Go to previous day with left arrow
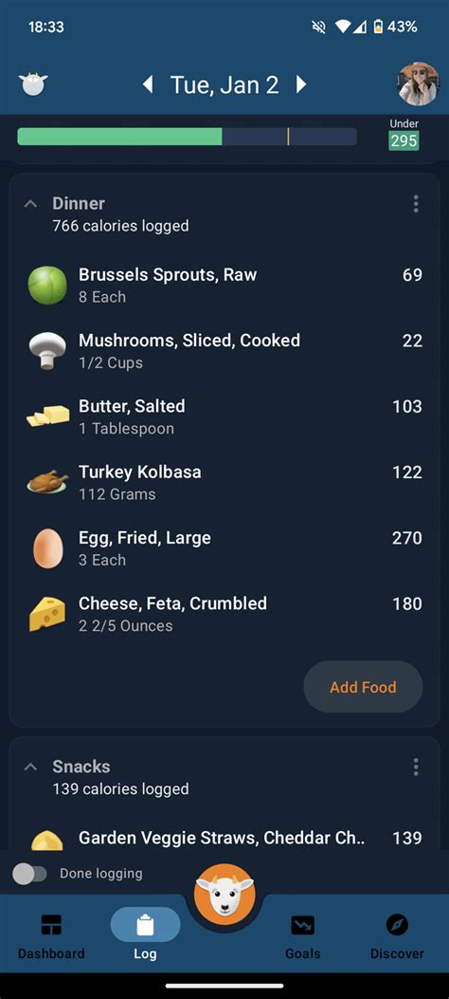449x999 pixels. point(148,84)
